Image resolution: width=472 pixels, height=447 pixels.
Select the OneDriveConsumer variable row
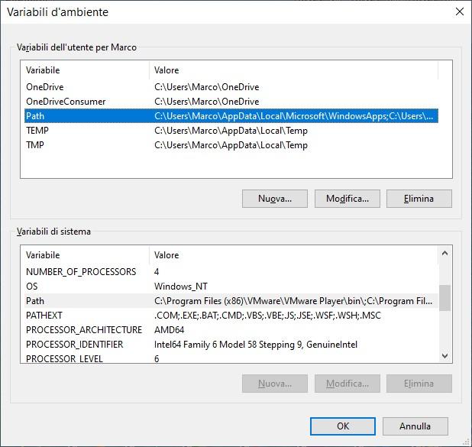point(66,102)
